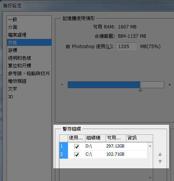The width and height of the screenshot is (174, 181).
Task: Click the Photoshop memory input field 1205
Action: point(127,47)
